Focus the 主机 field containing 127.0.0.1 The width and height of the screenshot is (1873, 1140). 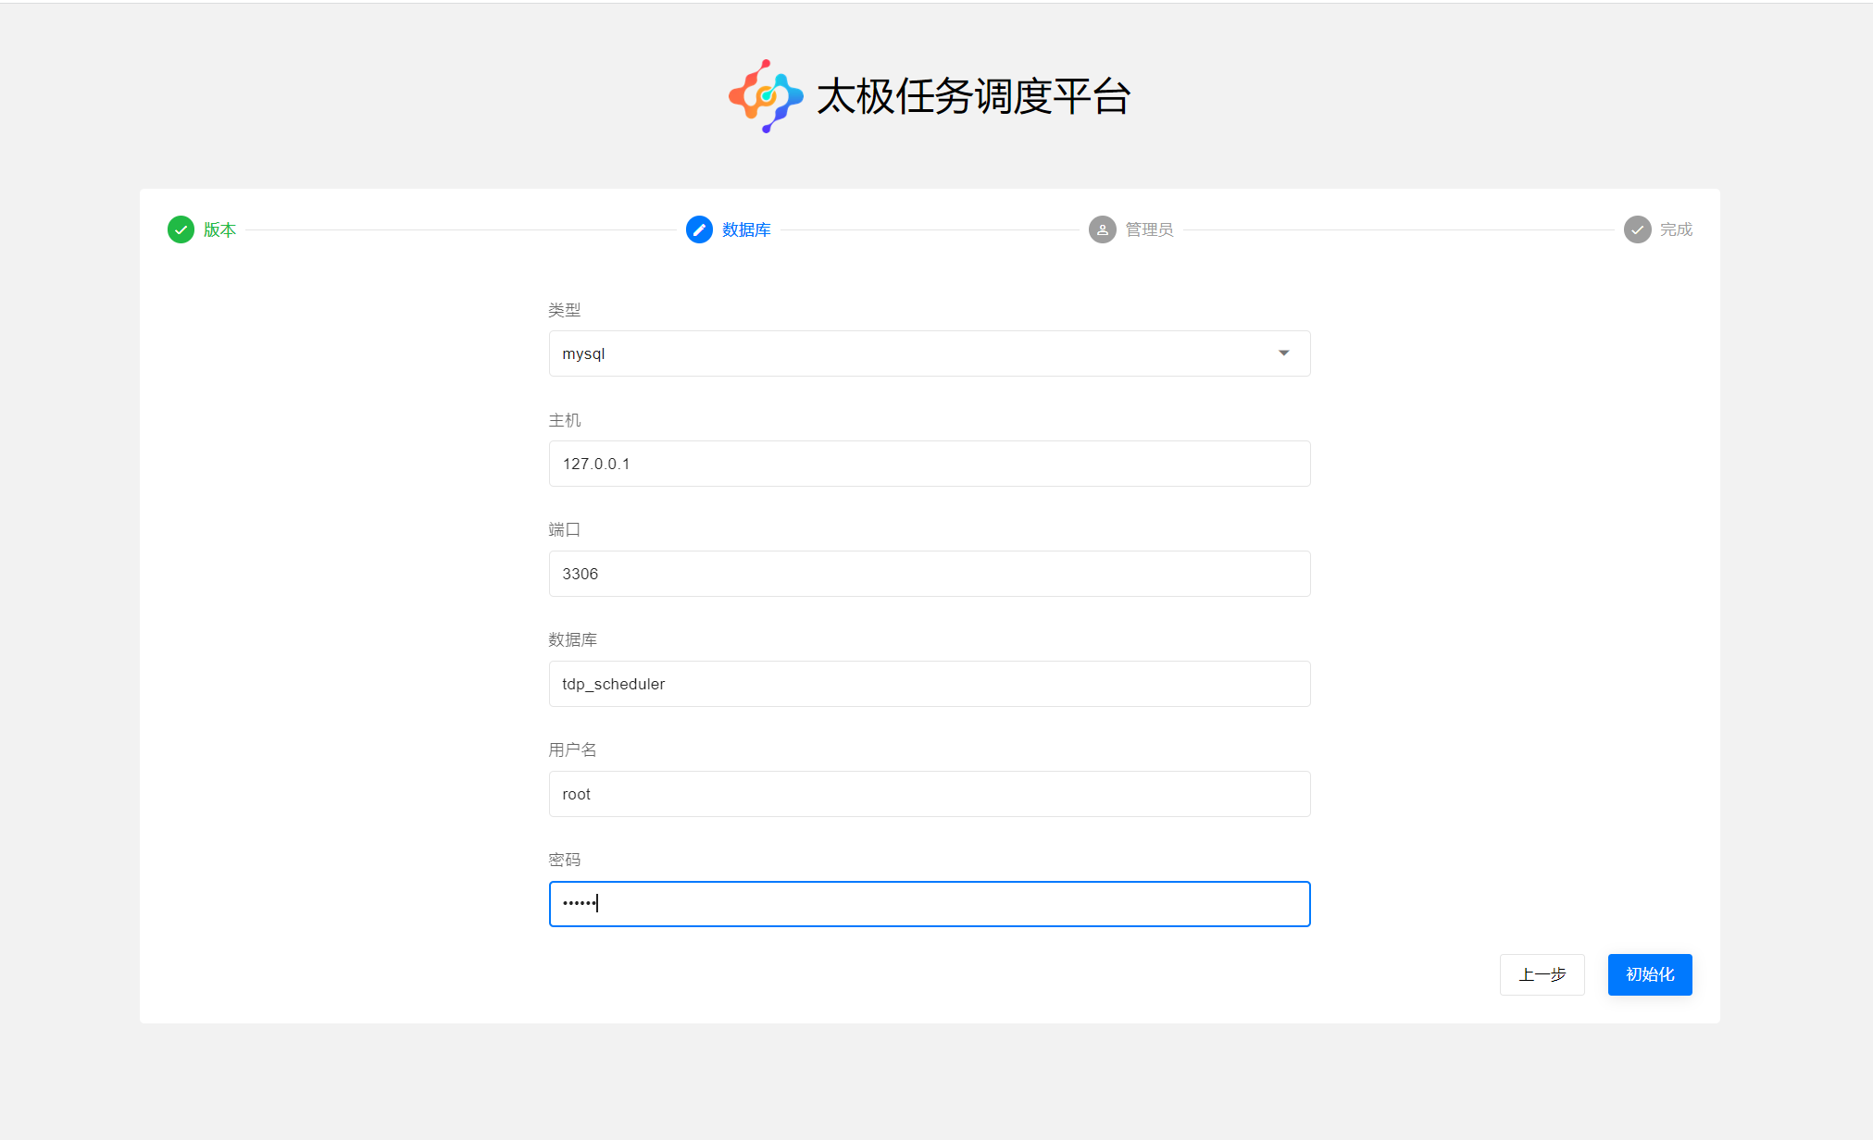pos(930,464)
